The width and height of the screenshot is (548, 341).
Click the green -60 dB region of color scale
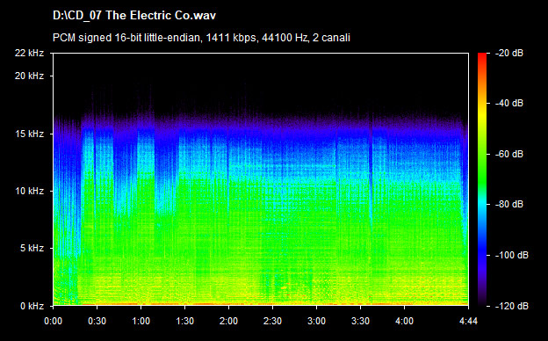(482, 154)
